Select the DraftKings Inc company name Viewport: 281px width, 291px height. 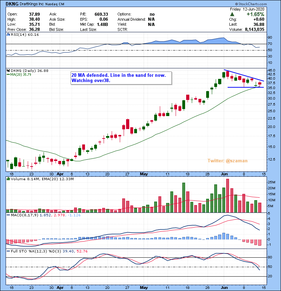pos(32,4)
